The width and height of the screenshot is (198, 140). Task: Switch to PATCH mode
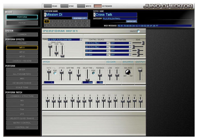click(x=22, y=23)
